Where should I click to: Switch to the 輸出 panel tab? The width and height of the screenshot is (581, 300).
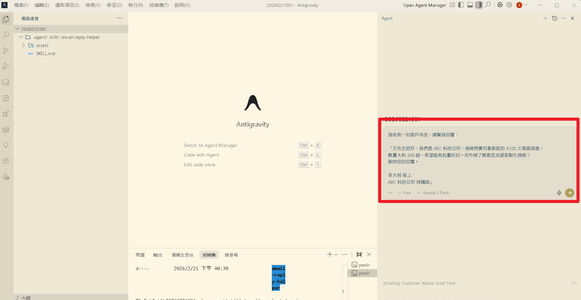[x=157, y=255]
